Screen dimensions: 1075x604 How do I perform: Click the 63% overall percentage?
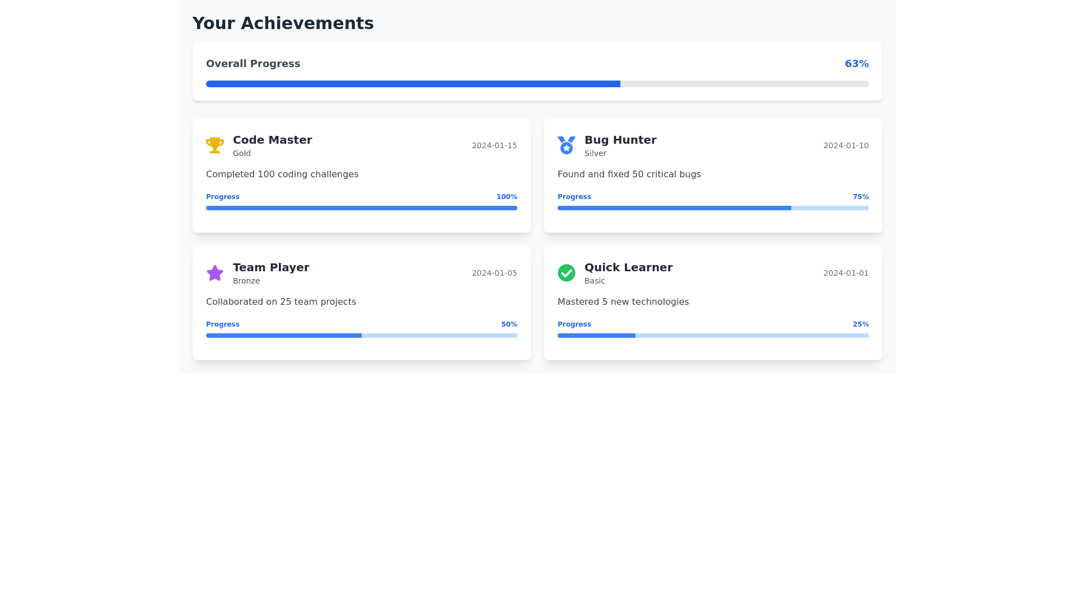click(x=857, y=64)
